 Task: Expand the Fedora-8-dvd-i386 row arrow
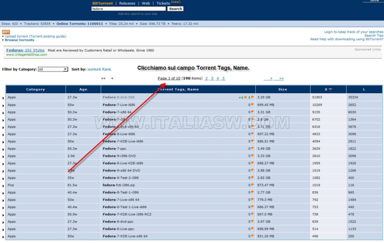tap(4, 98)
